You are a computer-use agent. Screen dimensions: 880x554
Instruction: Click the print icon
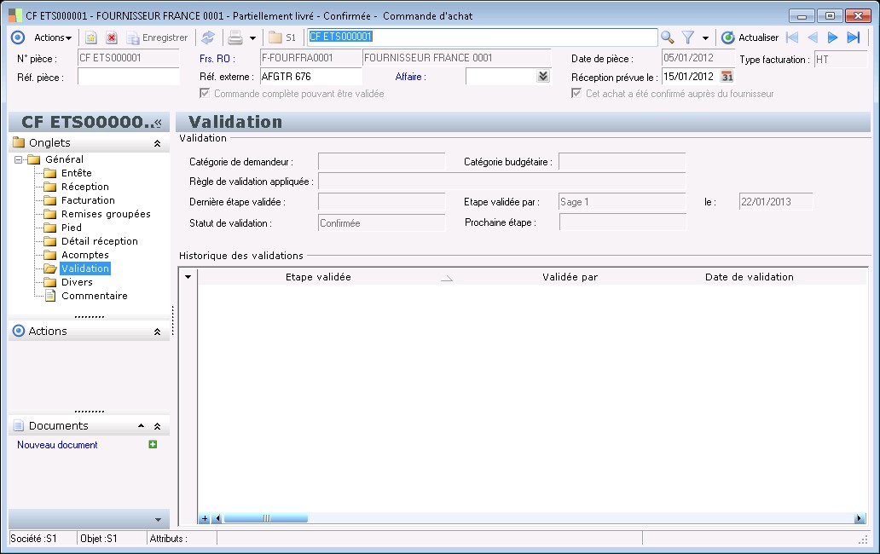coord(235,38)
